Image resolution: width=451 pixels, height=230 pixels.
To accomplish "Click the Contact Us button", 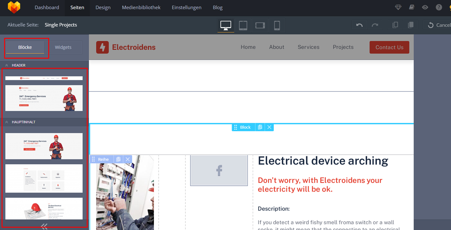I will [389, 47].
